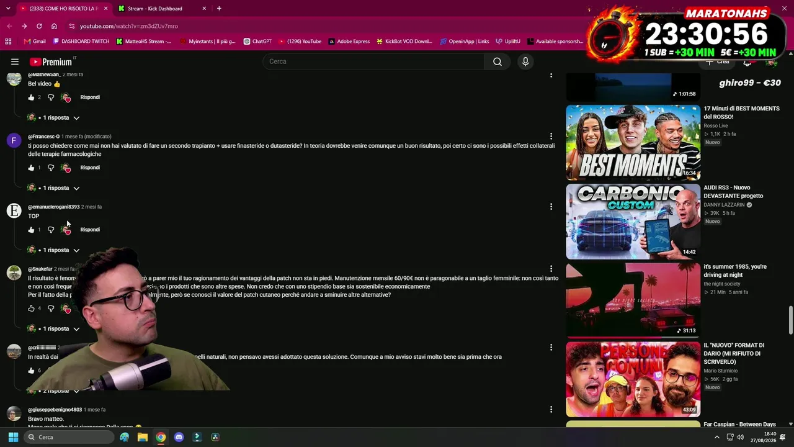Viewport: 794px width, 447px height.
Task: Open Discord from the taskbar
Action: (x=179, y=437)
